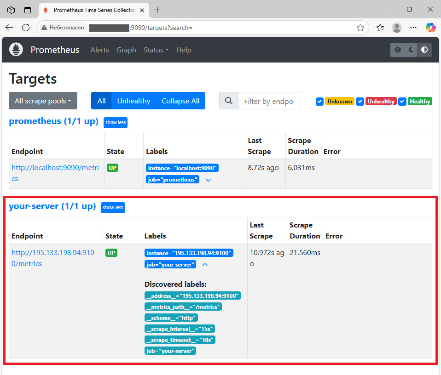
Task: Click the Collapse All button
Action: coord(180,101)
